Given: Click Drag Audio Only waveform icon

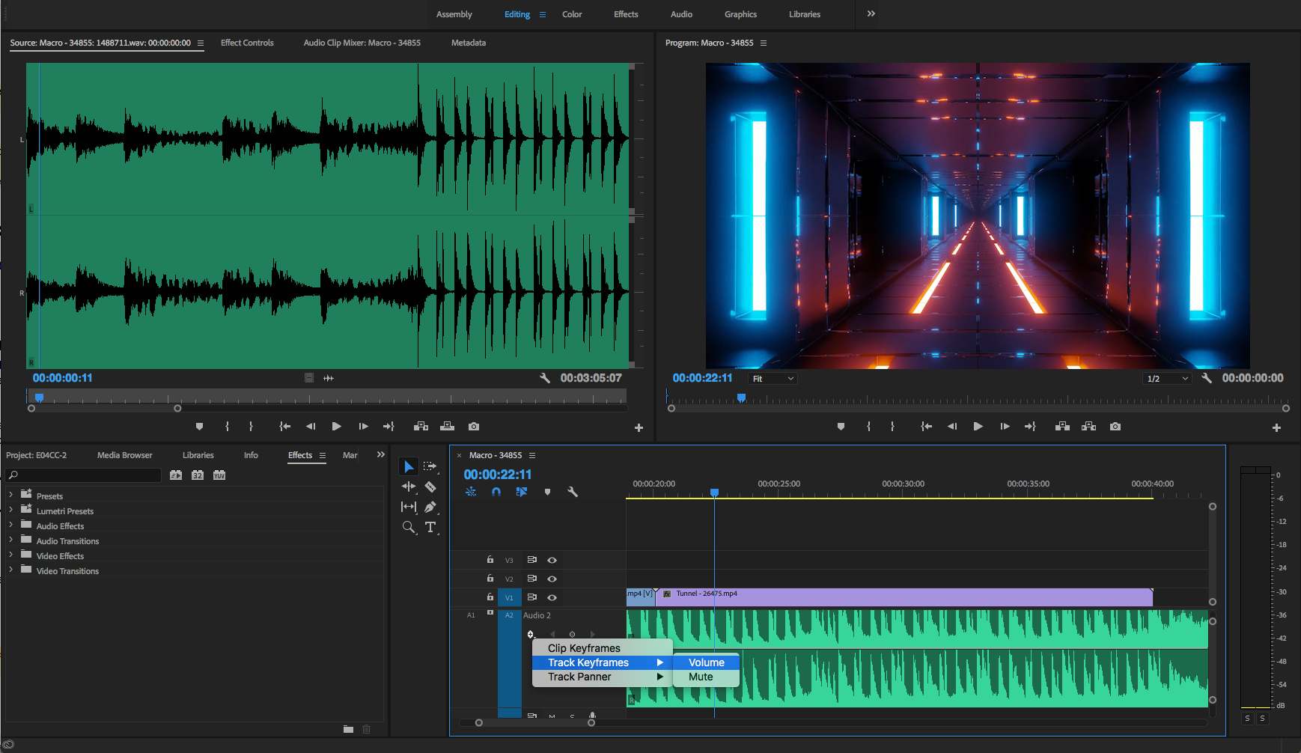Looking at the screenshot, I should 328,378.
